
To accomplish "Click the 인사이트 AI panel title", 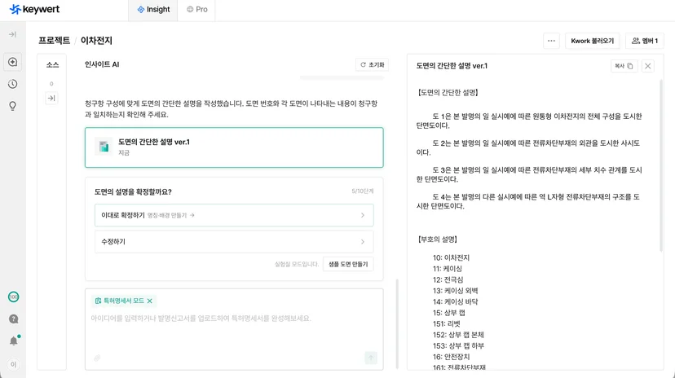I will point(102,64).
